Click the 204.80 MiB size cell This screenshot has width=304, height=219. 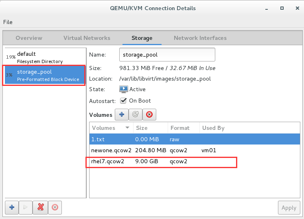coord(151,150)
